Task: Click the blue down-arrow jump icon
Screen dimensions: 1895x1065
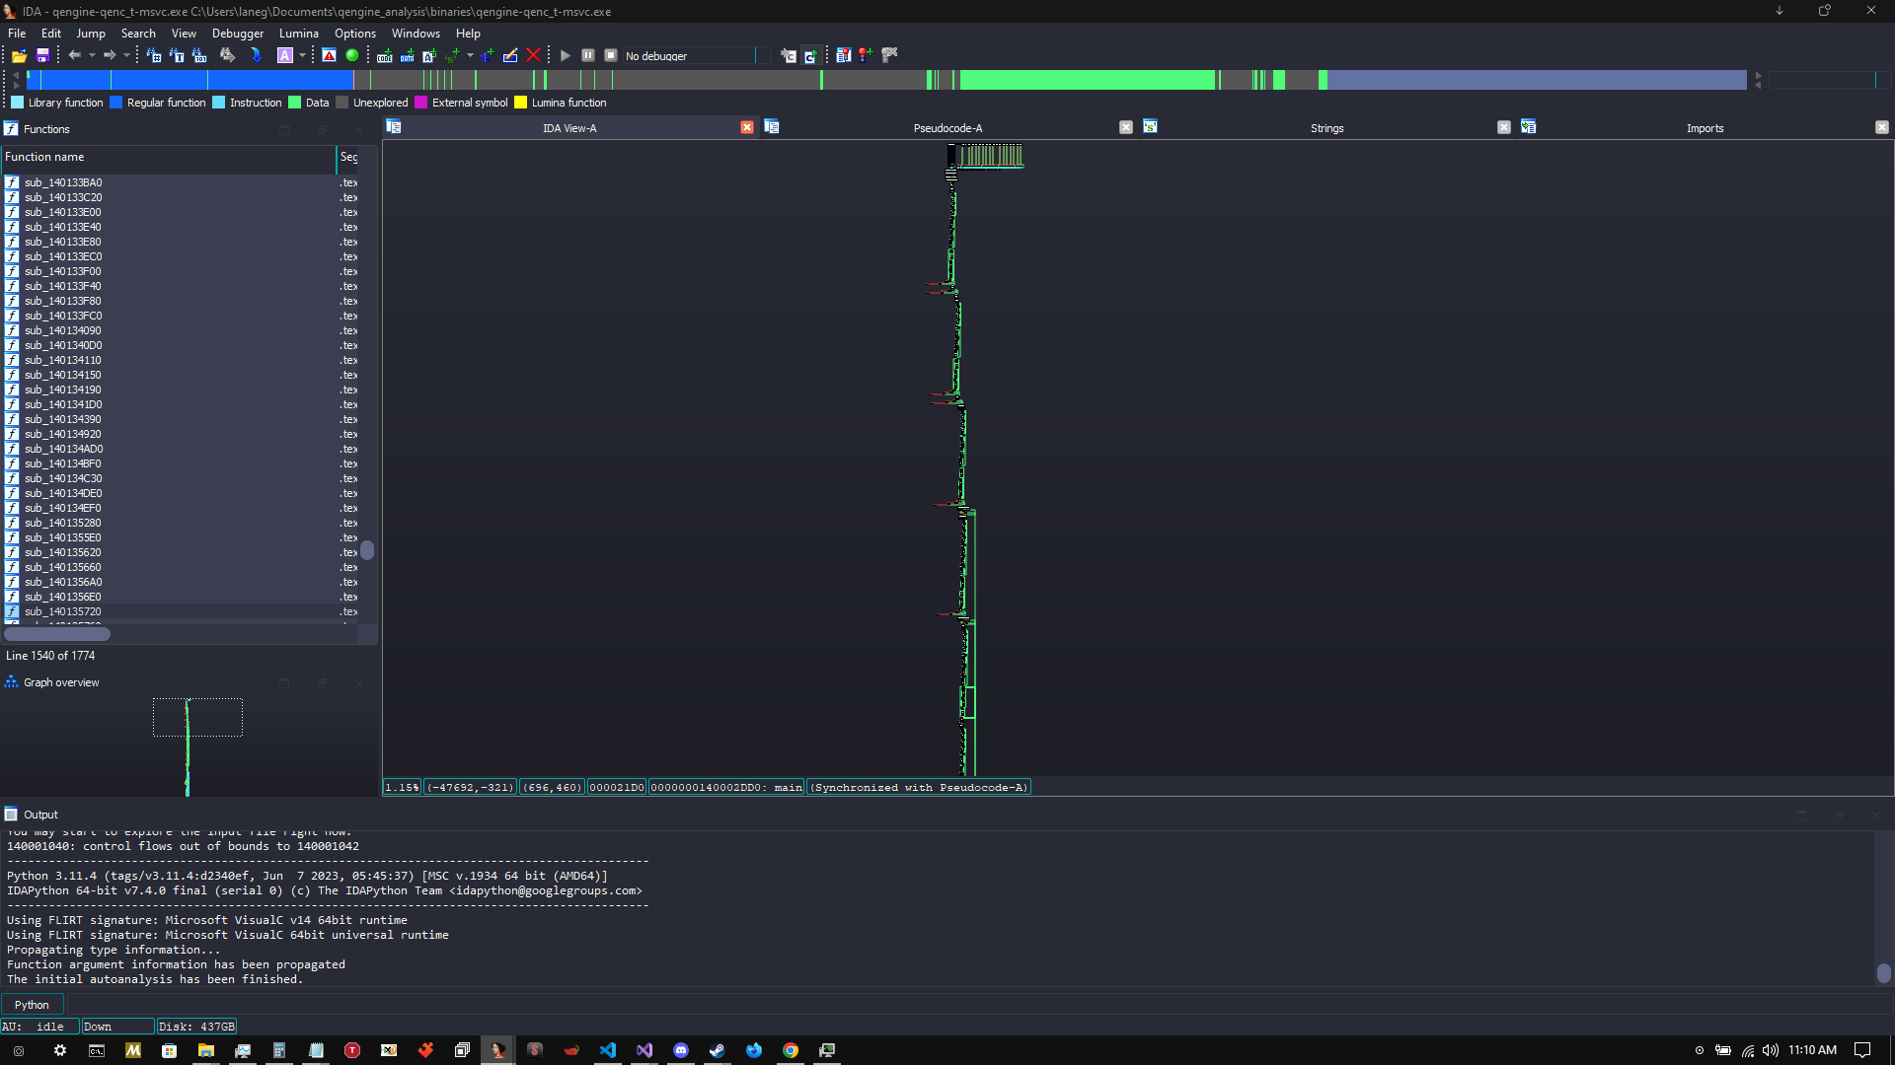Action: (256, 56)
